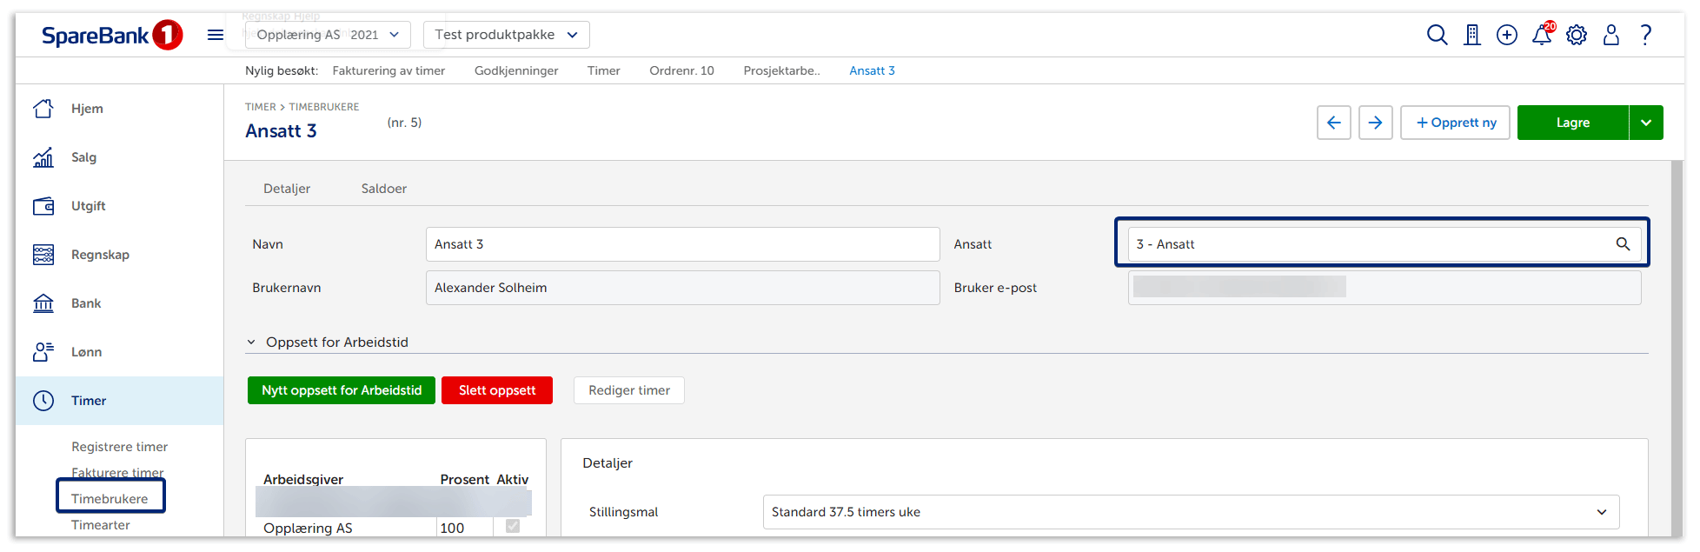Click the company building icon
The height and width of the screenshot is (552, 1700).
(x=1471, y=35)
